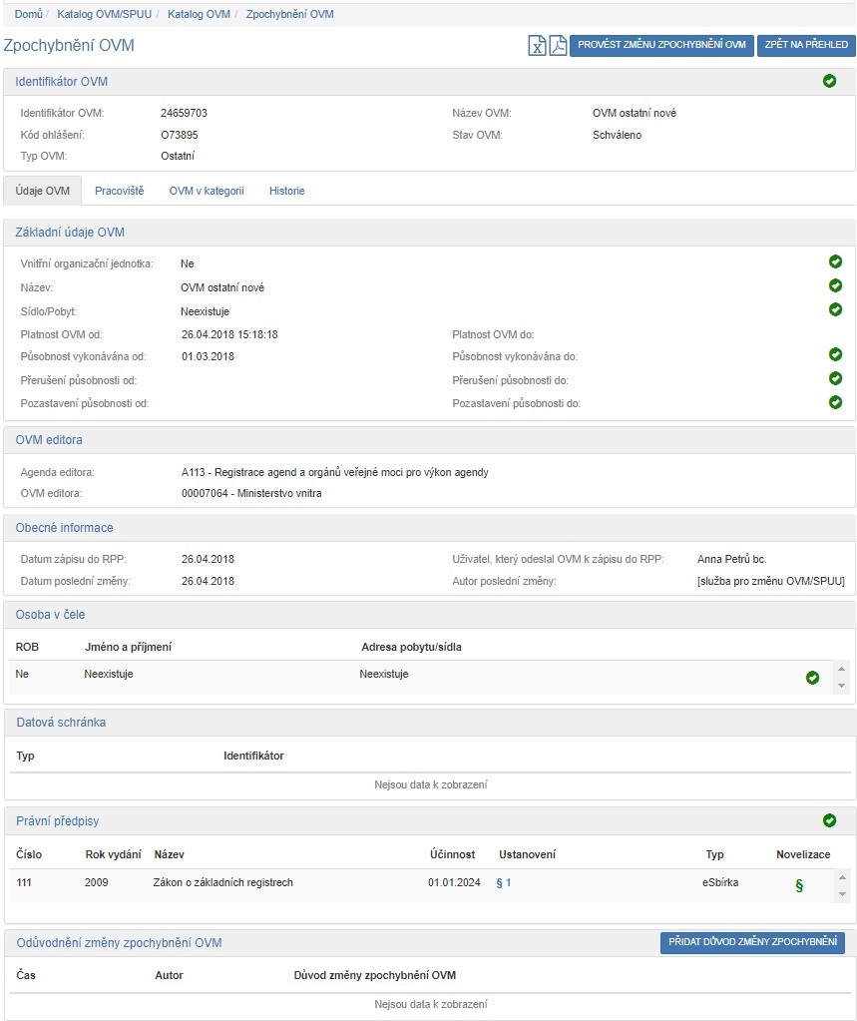This screenshot has height=1021, width=857.
Task: Open the § 1 Ustanovení link
Action: tap(503, 882)
